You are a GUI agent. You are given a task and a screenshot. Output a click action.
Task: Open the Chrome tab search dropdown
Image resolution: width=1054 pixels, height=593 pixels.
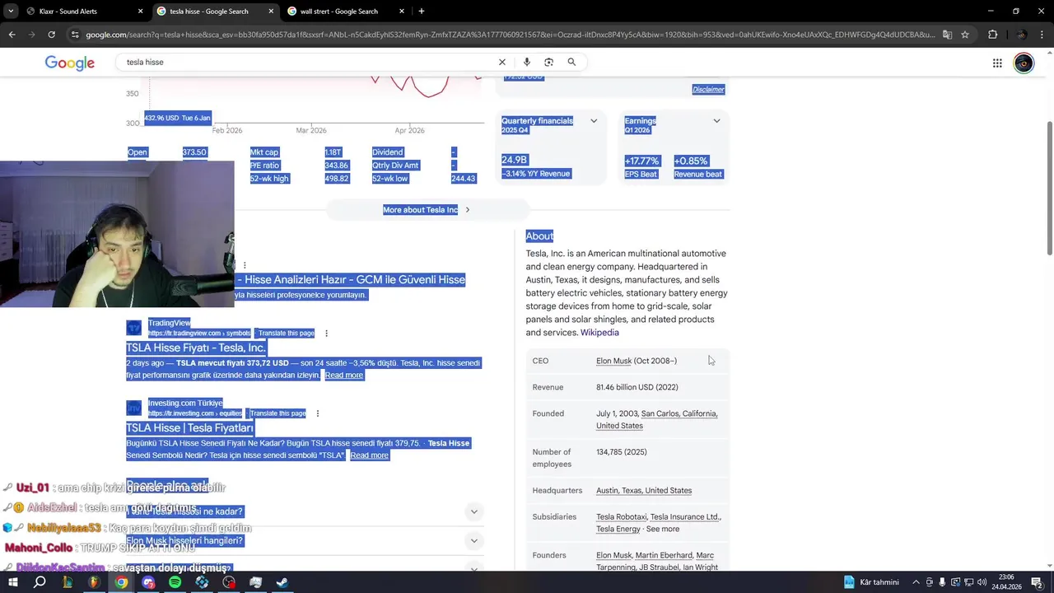[11, 12]
